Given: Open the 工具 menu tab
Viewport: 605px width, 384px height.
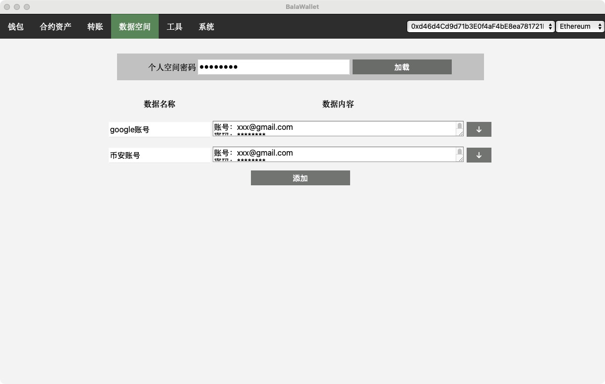Looking at the screenshot, I should pyautogui.click(x=175, y=27).
